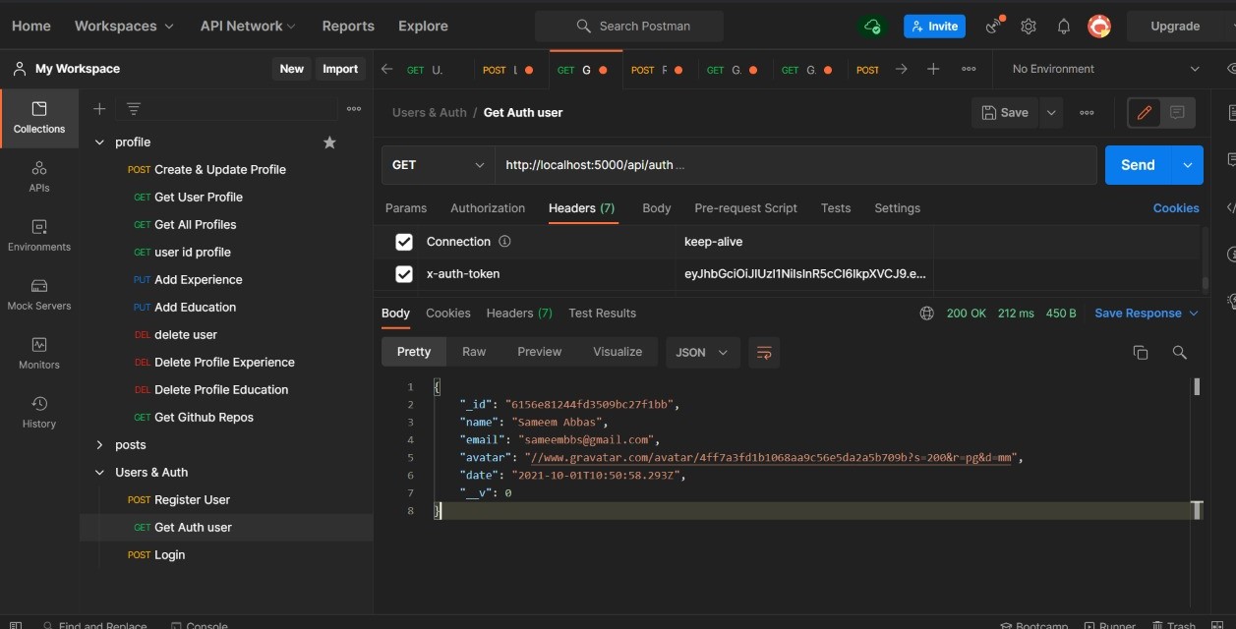This screenshot has height=629, width=1236.
Task: Expand the posts collection
Action: tap(99, 445)
